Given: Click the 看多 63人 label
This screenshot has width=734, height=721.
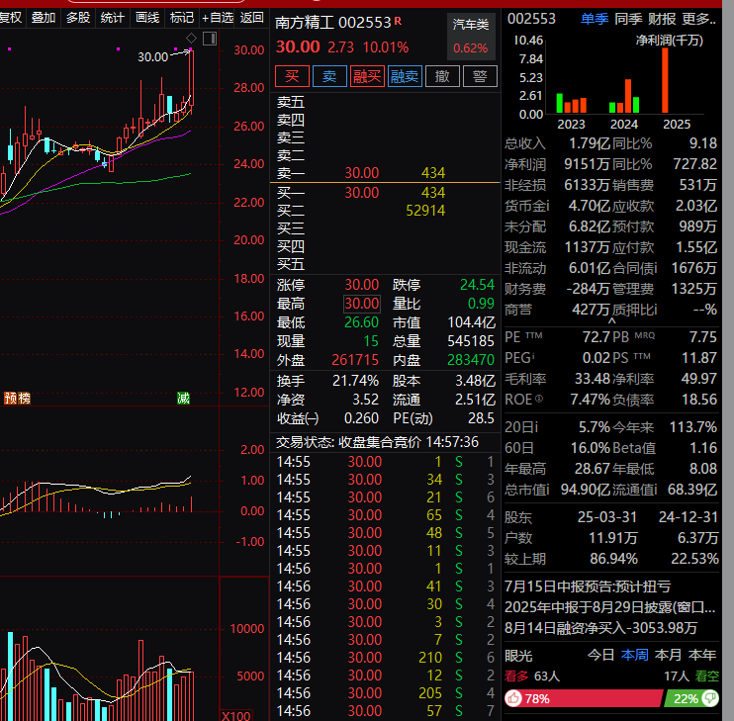Looking at the screenshot, I should click(x=532, y=676).
